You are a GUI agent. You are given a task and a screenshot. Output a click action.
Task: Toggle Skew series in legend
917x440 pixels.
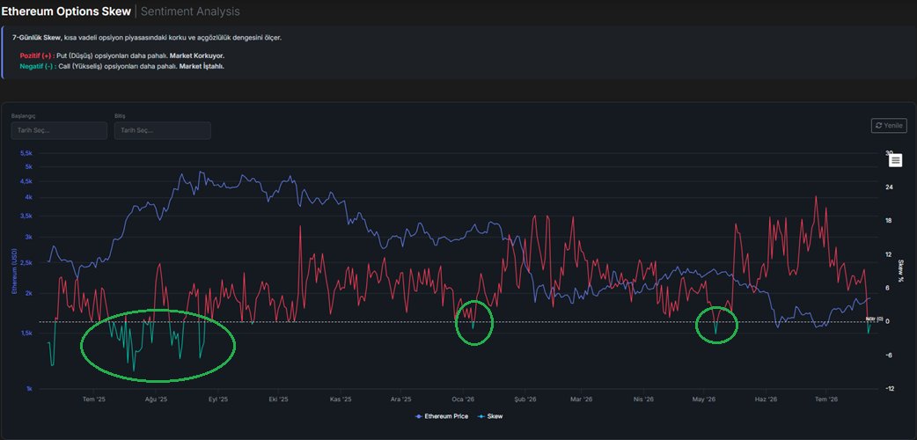pos(489,416)
